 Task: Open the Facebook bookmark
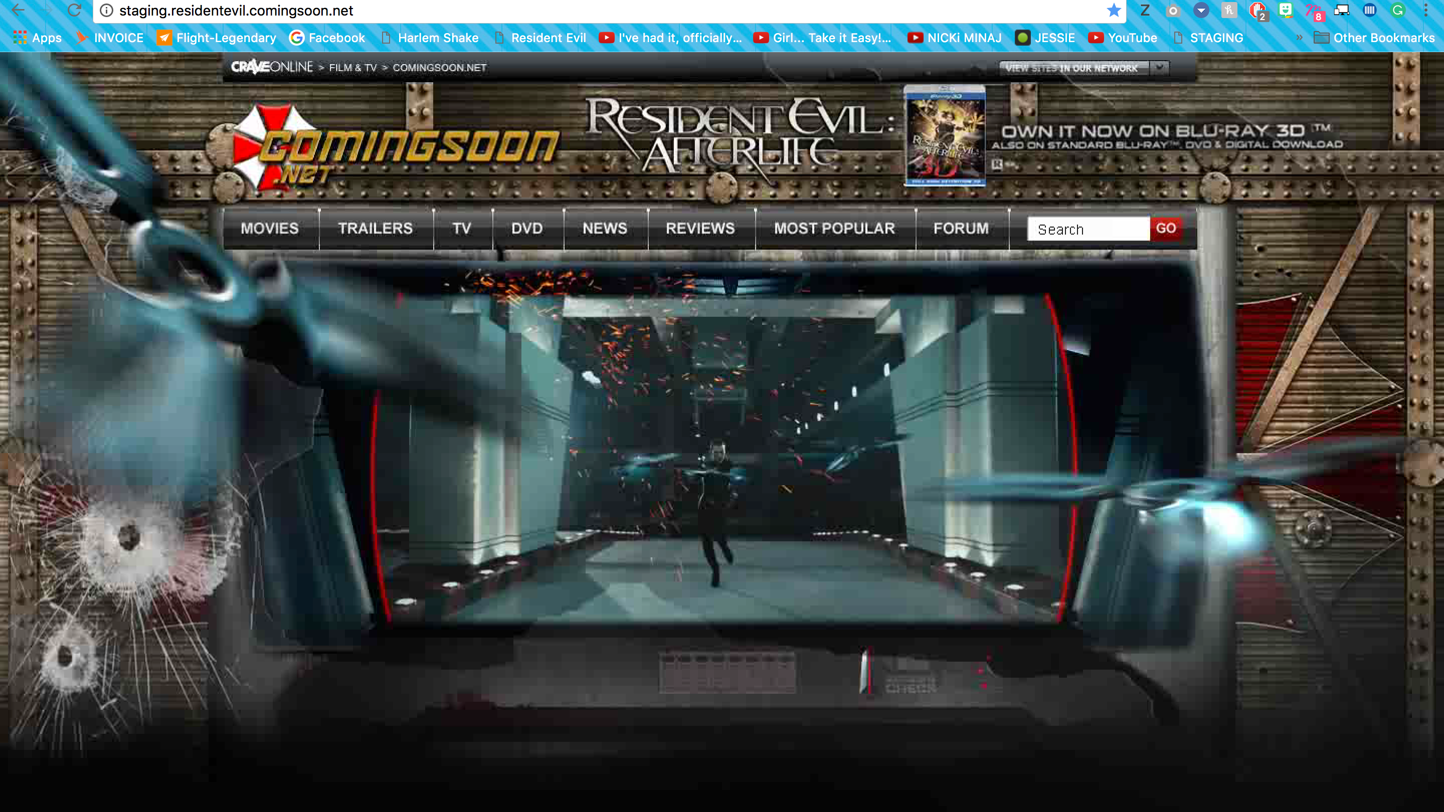tap(327, 38)
